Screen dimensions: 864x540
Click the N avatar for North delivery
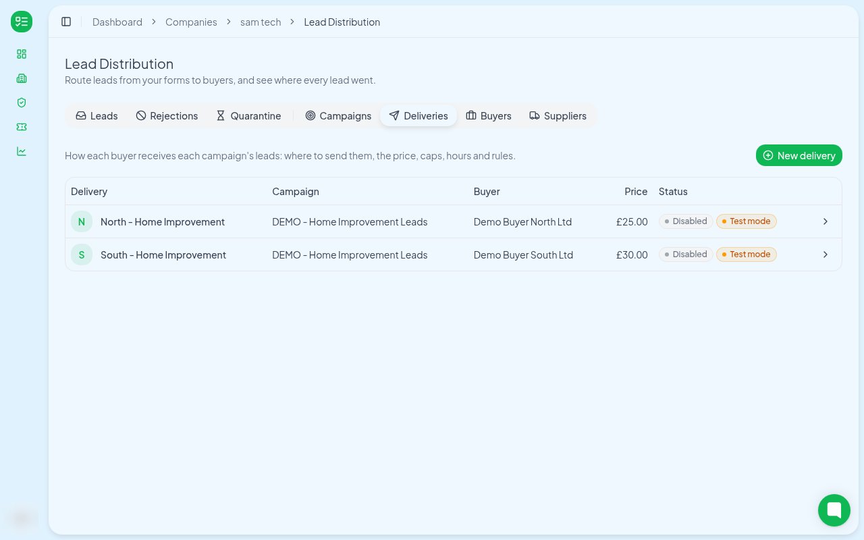tap(82, 221)
